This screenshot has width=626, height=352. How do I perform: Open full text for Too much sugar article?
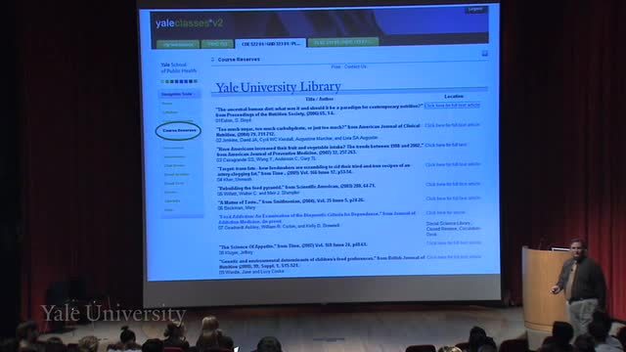point(452,125)
